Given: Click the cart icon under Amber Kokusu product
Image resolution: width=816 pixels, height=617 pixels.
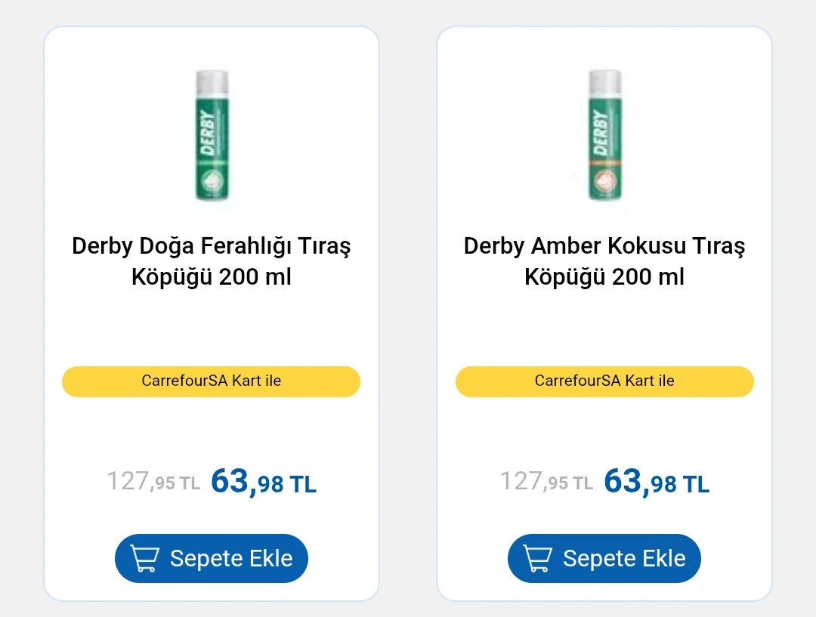Looking at the screenshot, I should [537, 558].
